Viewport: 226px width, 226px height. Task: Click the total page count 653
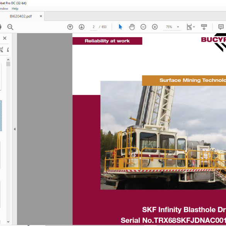pyautogui.click(x=104, y=27)
